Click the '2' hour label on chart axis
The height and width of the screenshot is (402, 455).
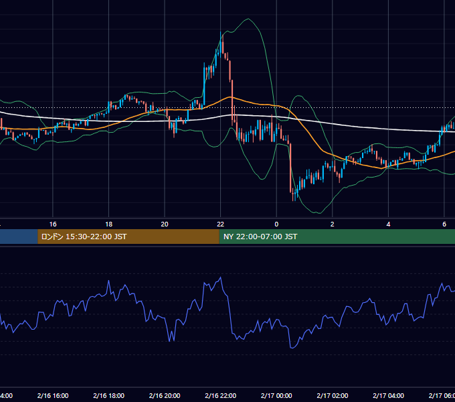click(x=333, y=224)
